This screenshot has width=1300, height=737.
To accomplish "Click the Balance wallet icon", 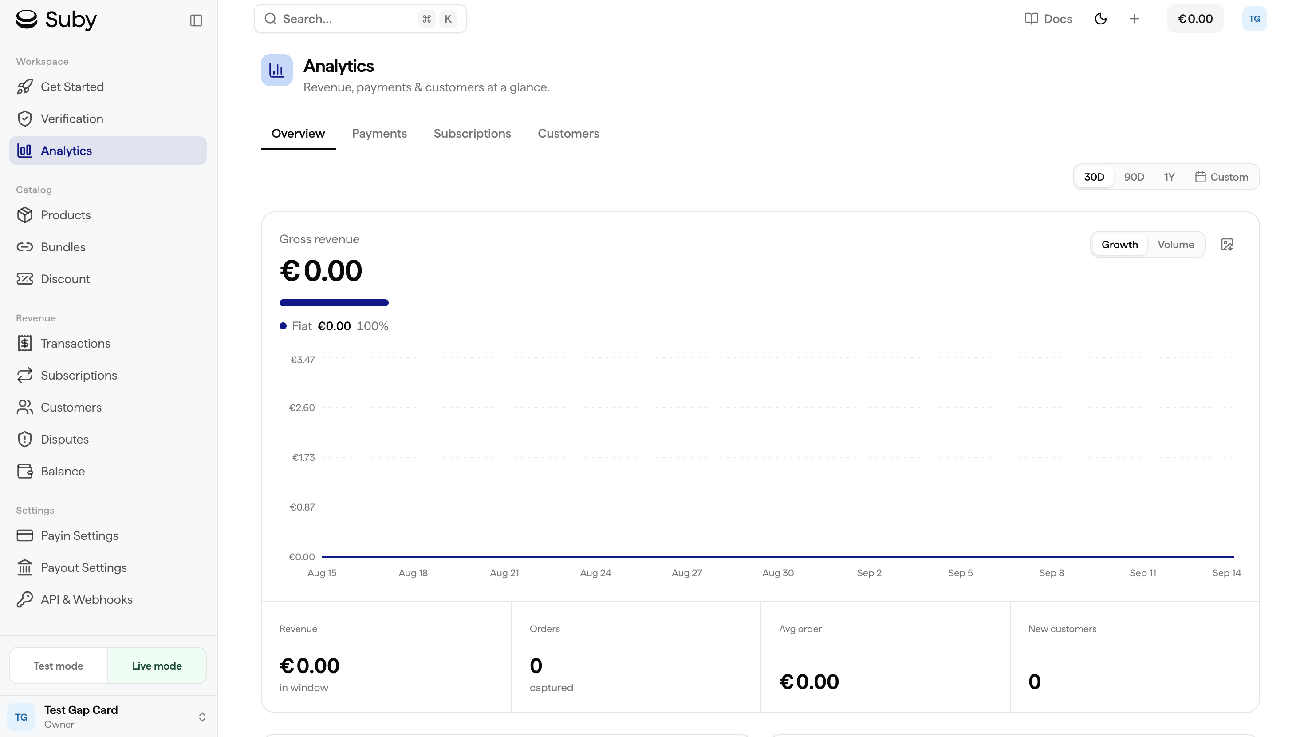I will (25, 471).
